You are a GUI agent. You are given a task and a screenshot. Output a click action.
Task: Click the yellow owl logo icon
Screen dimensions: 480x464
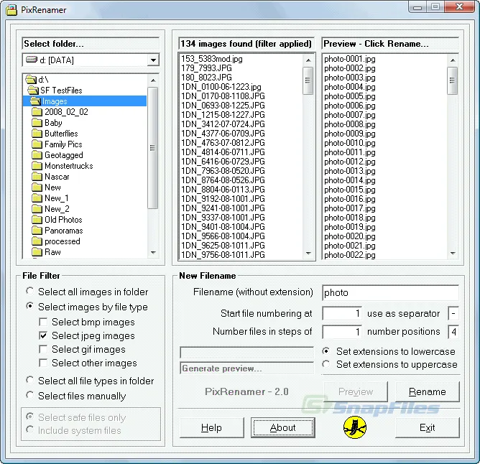click(x=355, y=427)
